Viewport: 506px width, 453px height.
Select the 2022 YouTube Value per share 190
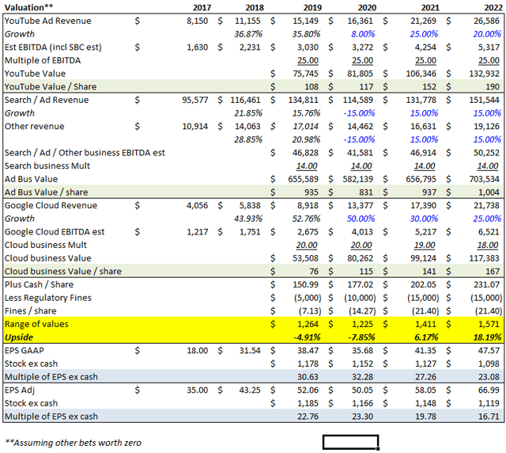493,86
